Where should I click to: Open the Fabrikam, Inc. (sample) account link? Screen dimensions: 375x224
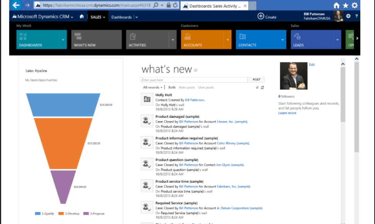click(234, 187)
